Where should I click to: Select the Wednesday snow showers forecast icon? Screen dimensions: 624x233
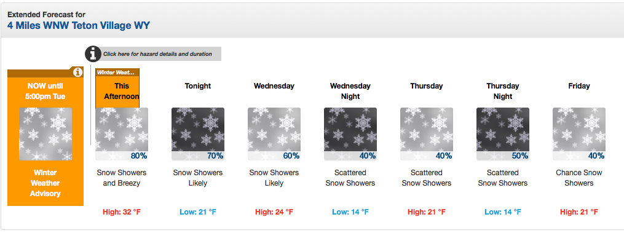(274, 134)
